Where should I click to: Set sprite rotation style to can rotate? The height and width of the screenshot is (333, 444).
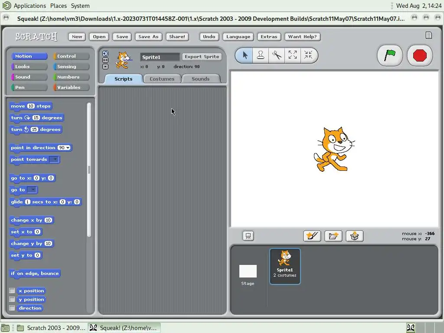pos(105,53)
